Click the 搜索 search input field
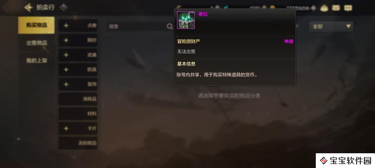Image resolution: width=375 pixels, height=168 pixels. [x=136, y=27]
